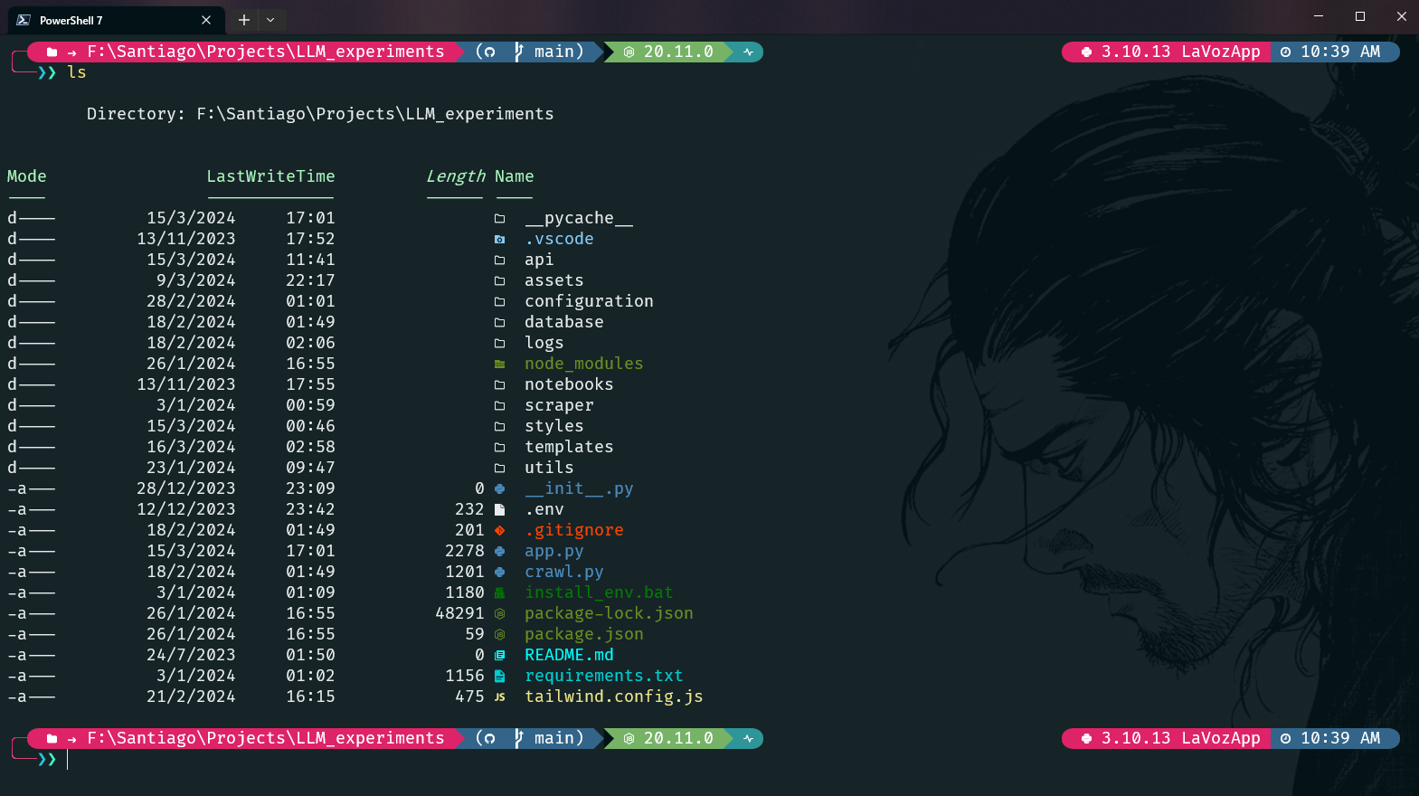Click the .vscode folder icon
This screenshot has height=796, width=1419.
pyautogui.click(x=499, y=239)
